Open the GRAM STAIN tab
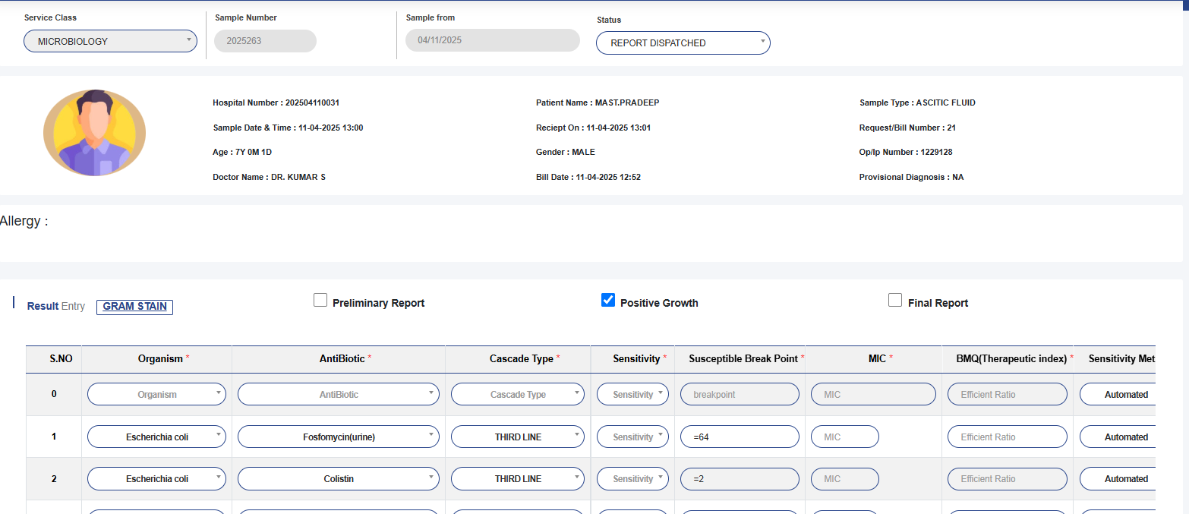 pyautogui.click(x=134, y=307)
